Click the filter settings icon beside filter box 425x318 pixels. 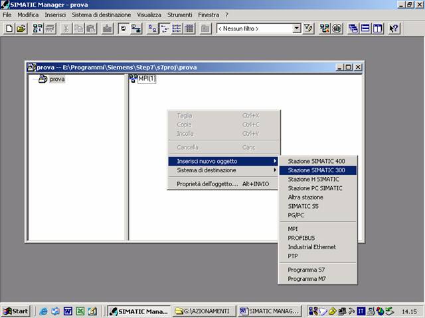click(x=309, y=28)
